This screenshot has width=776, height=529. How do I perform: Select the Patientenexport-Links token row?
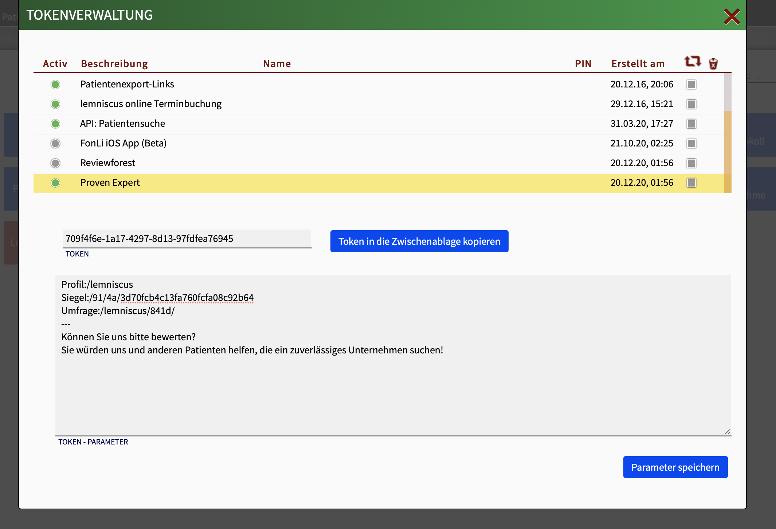(x=379, y=85)
